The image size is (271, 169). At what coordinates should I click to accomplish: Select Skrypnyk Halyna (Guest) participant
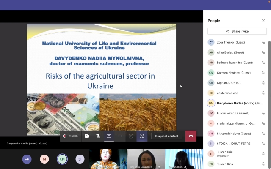point(237,134)
